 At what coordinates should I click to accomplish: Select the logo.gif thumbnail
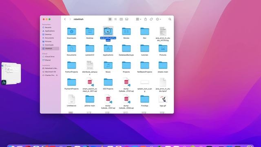tap(163, 99)
